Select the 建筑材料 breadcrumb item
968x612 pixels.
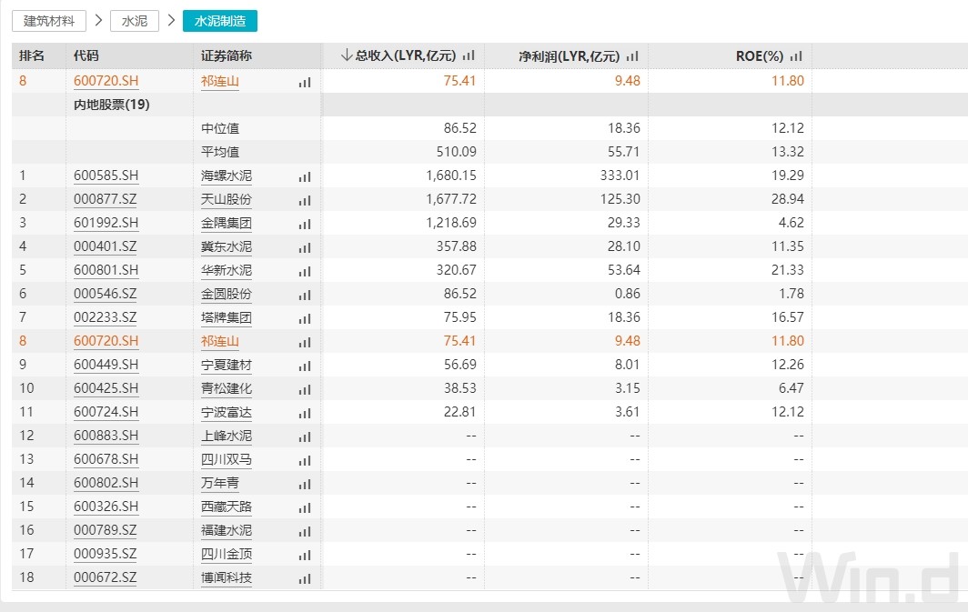point(47,20)
